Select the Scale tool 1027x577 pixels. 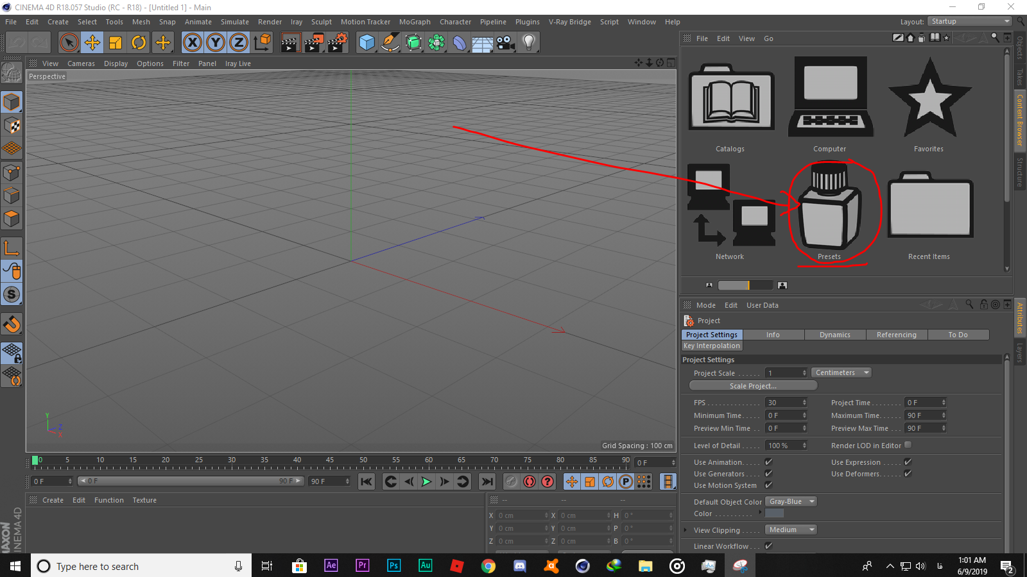pos(116,43)
